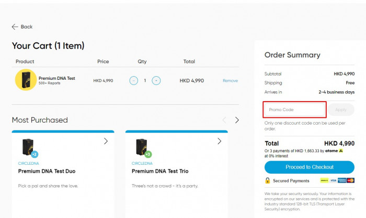Open the Premium DNA Test Trio title
Image resolution: width=366 pixels, height=218 pixels.
click(160, 171)
